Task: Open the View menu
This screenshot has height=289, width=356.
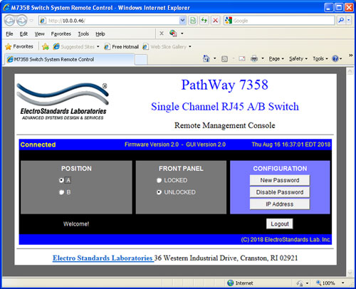Action: tap(39, 33)
